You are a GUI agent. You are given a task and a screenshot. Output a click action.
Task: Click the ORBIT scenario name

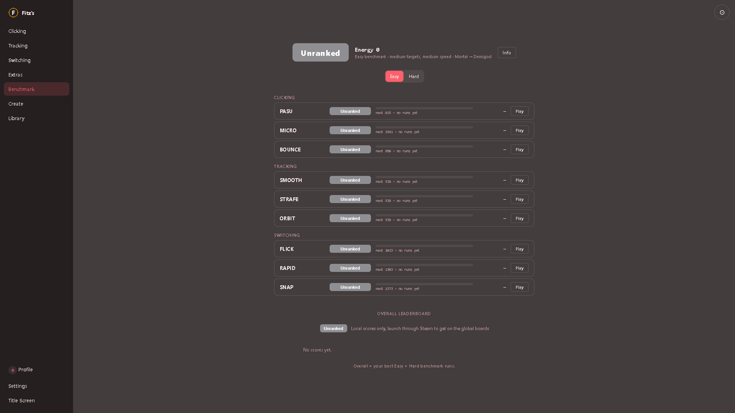pyautogui.click(x=287, y=218)
